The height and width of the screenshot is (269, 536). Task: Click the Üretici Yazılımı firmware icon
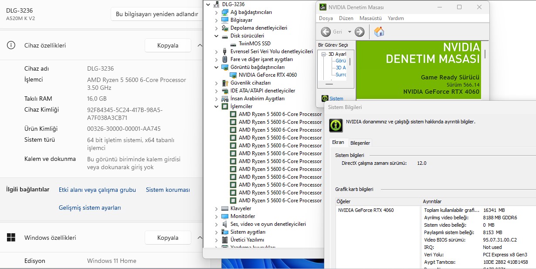tap(225, 240)
